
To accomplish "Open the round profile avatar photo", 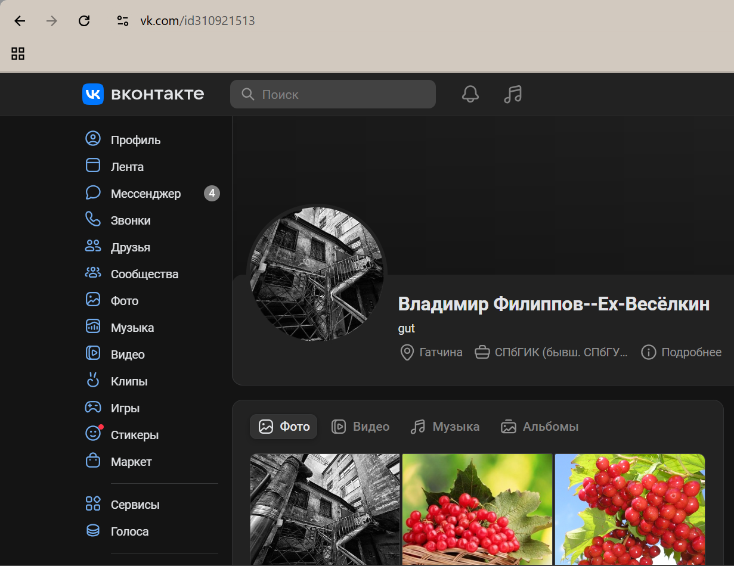I will tap(317, 274).
